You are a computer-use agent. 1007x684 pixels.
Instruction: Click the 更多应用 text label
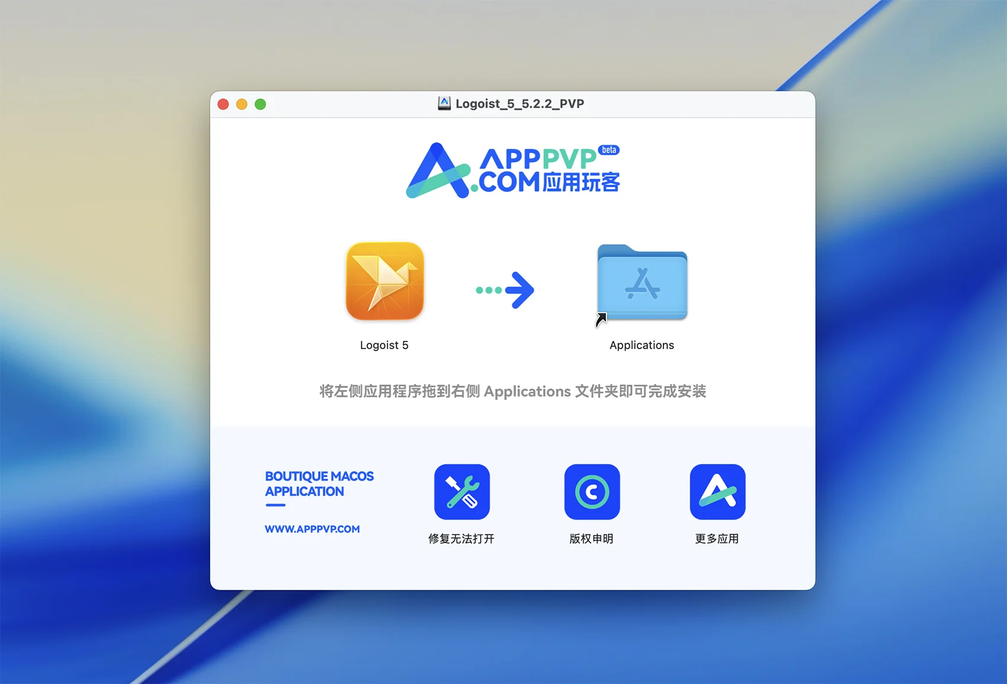[x=717, y=539]
